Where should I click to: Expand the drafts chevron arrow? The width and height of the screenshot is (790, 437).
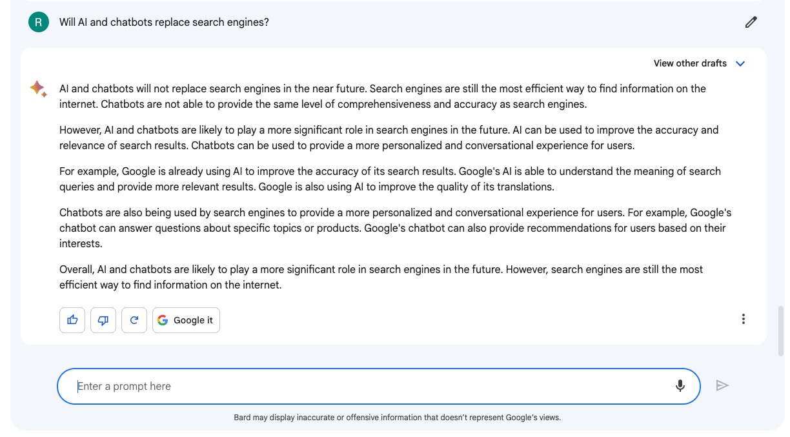(740, 63)
